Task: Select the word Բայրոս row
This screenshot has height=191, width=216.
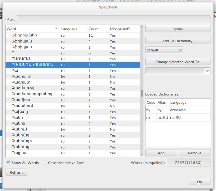Action: pyautogui.click(x=73, y=153)
